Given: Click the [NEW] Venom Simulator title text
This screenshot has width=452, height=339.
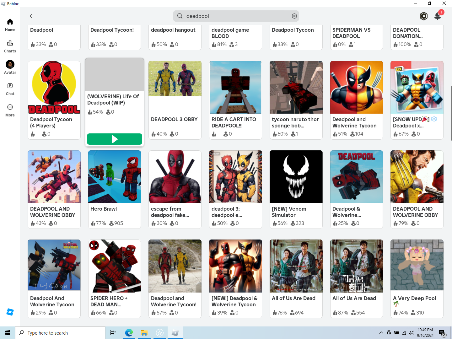Looking at the screenshot, I should tap(289, 212).
